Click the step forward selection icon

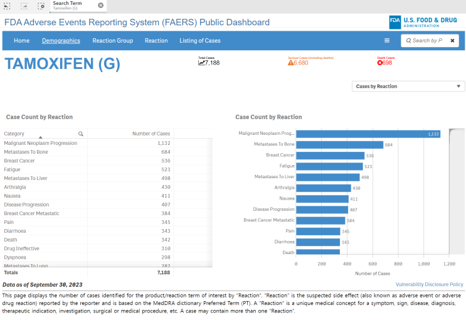[24, 6]
